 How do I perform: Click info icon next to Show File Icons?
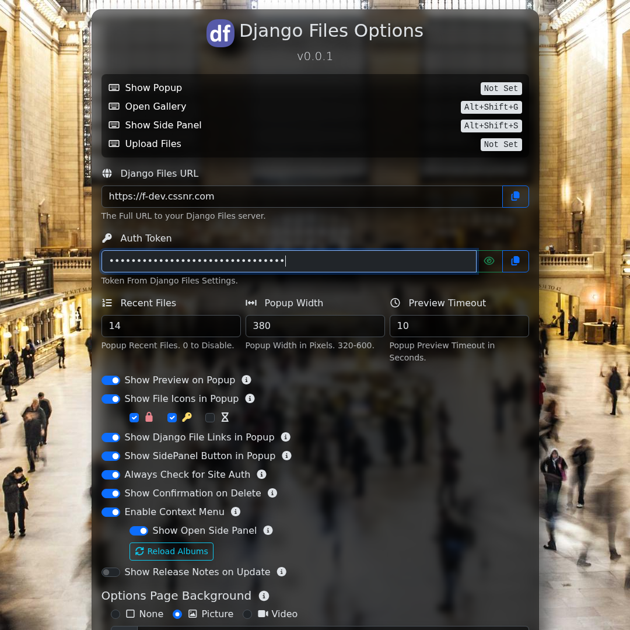coord(250,398)
